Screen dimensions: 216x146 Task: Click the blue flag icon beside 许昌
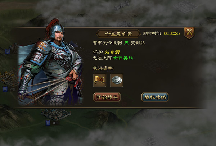5,90
